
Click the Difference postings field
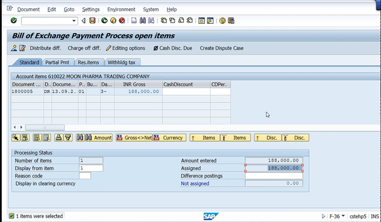274,176
